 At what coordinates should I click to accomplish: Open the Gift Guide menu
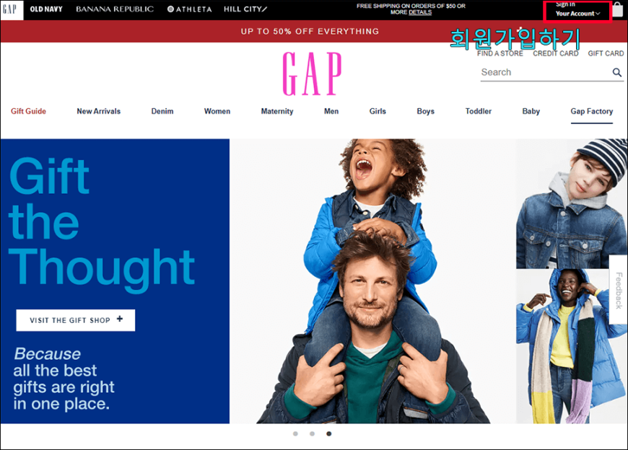[x=28, y=111]
